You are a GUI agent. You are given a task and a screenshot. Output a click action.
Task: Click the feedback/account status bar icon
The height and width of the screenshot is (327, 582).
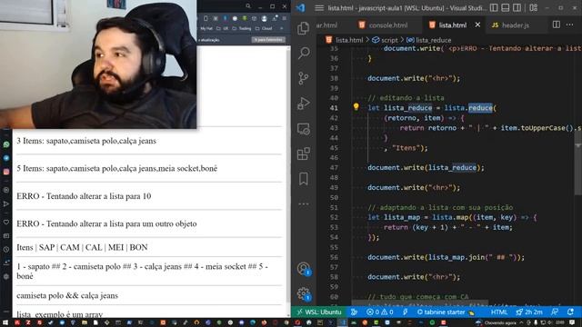point(555,312)
